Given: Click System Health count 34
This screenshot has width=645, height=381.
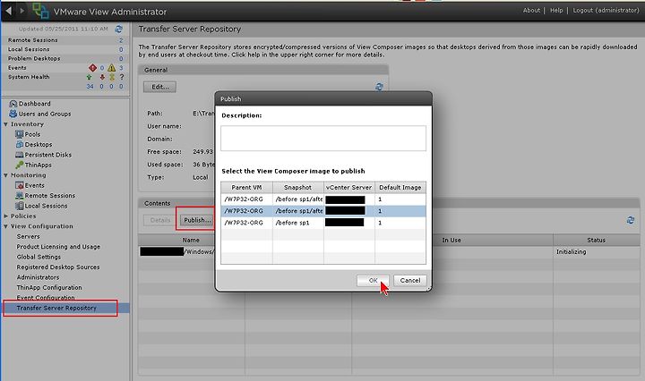Looking at the screenshot, I should 90,87.
